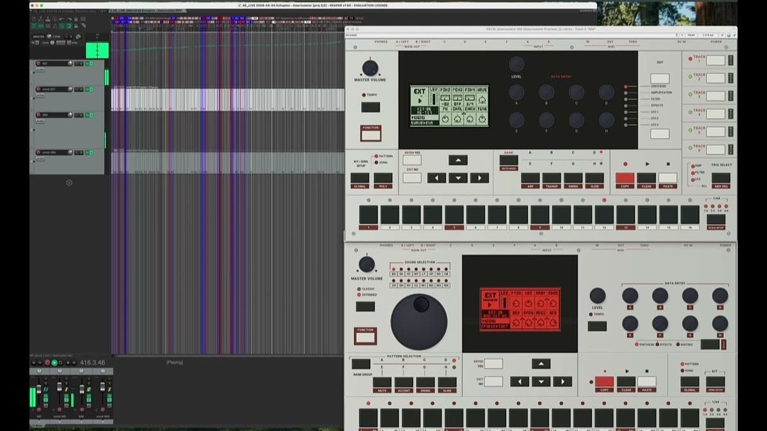Click data entry knob A, green-screen synth
Screen dimensions: 767x431
tap(516, 92)
